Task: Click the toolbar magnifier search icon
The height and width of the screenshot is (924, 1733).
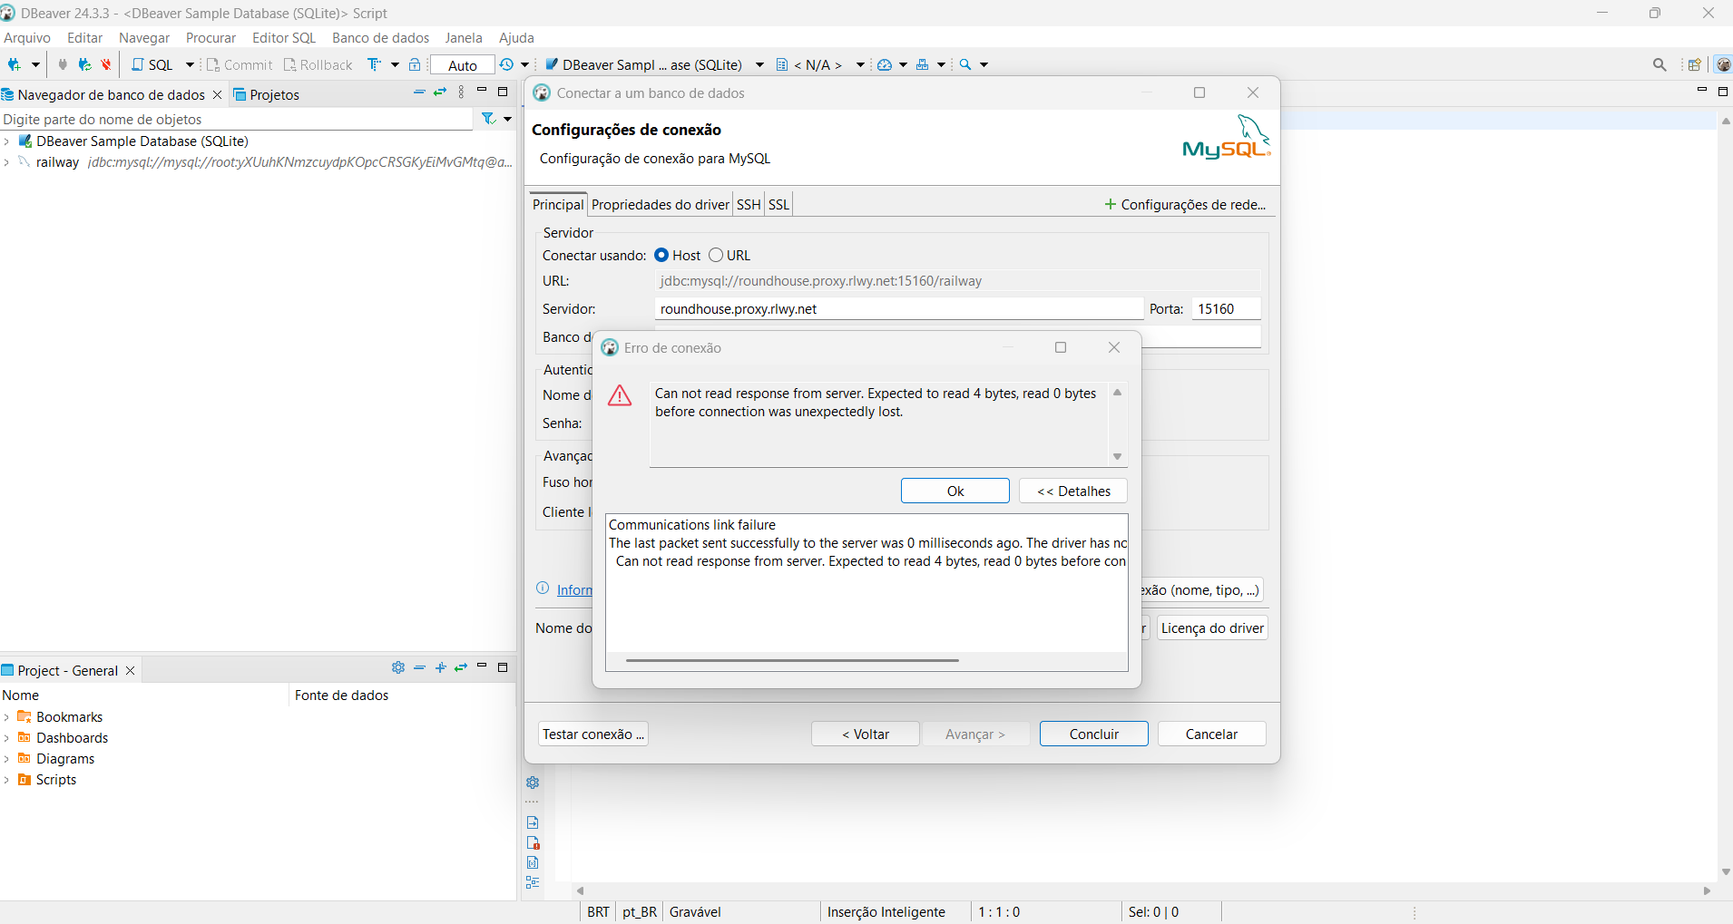Action: [x=965, y=64]
